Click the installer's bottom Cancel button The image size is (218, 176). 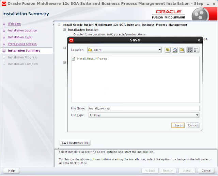point(206,171)
